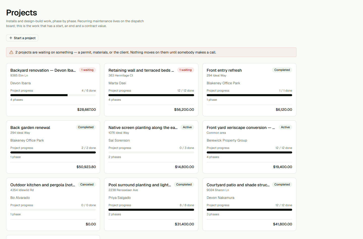The width and height of the screenshot is (363, 239).
Task: Click the $28,667.00 contract value
Action: tap(86, 110)
